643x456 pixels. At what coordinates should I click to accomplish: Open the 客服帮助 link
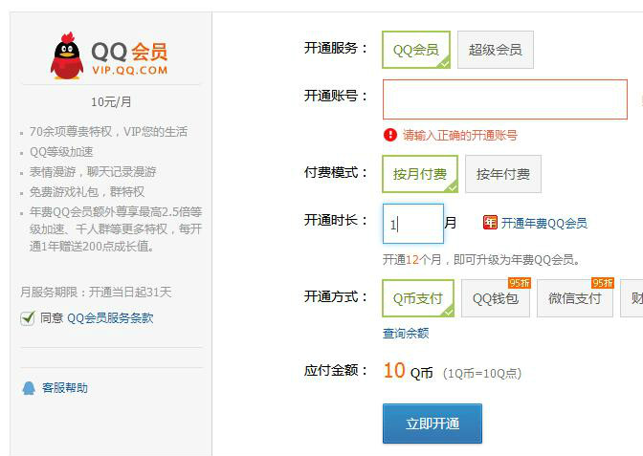click(x=65, y=388)
